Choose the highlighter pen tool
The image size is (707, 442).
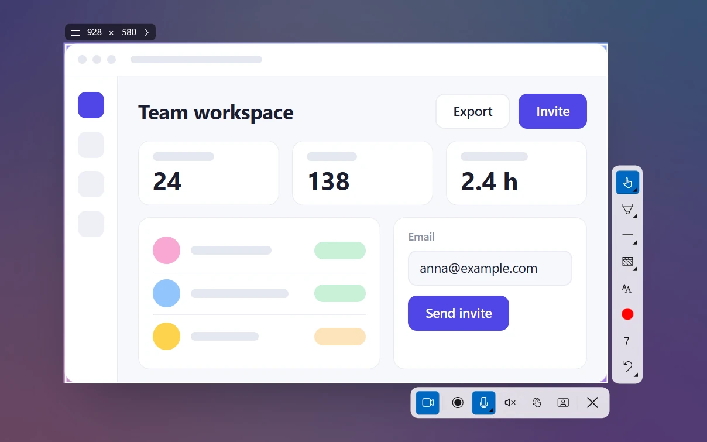[627, 209]
